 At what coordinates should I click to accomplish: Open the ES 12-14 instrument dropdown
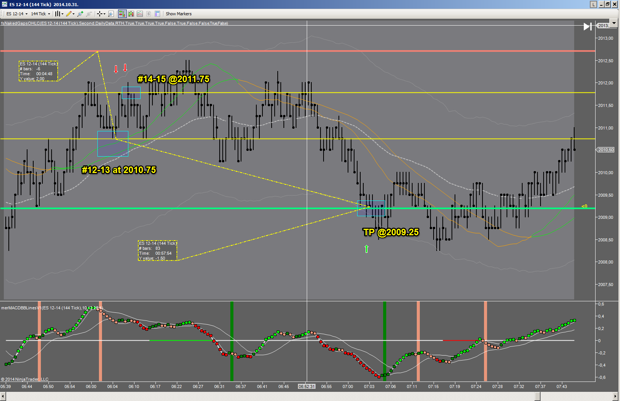click(17, 14)
